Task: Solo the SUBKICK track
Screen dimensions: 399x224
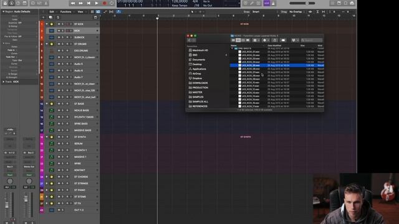Action: click(x=62, y=37)
